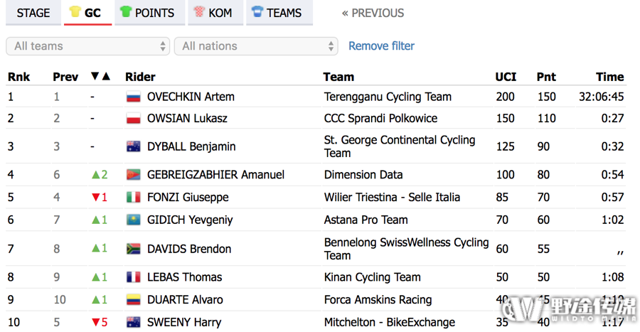Go to the PREVIOUS stage link

tap(373, 13)
